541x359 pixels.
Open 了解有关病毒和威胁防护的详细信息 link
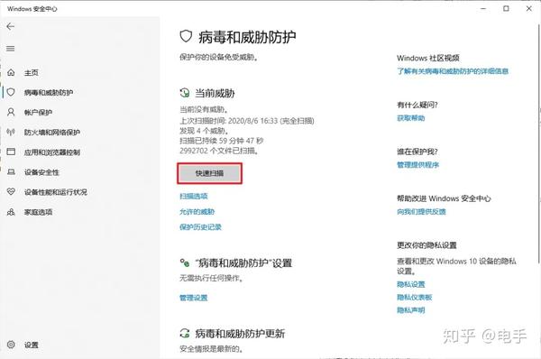[453, 71]
